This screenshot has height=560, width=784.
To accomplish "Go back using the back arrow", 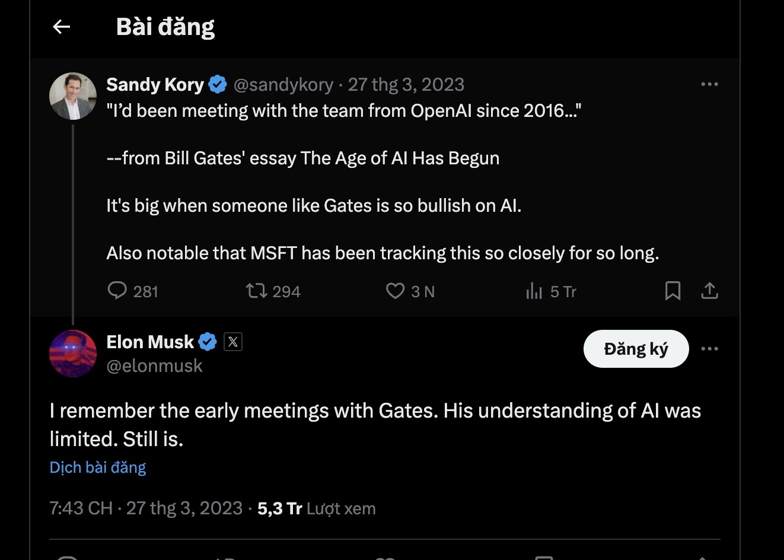I will (x=61, y=27).
